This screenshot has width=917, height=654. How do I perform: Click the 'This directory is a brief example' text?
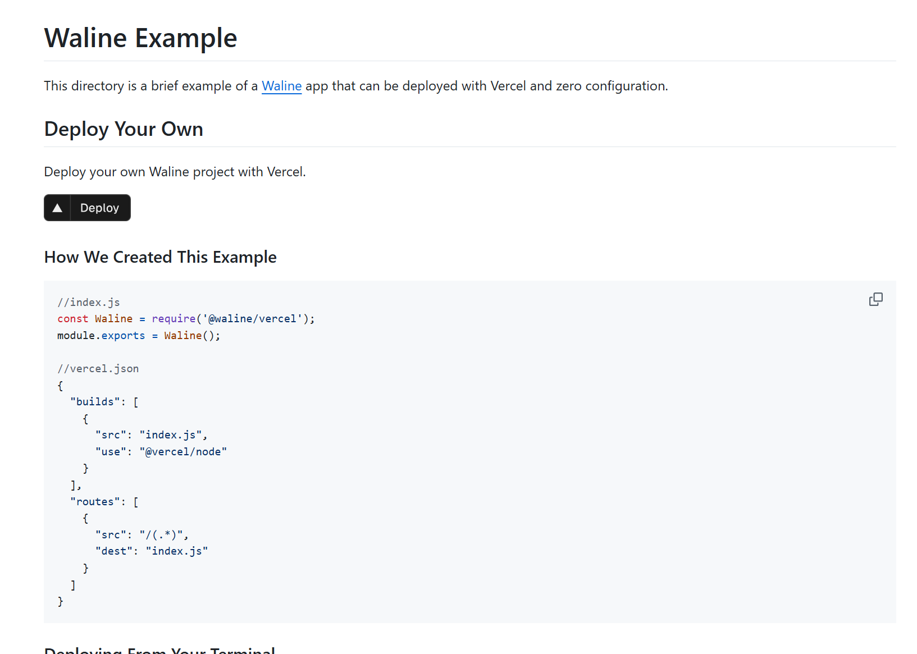(x=356, y=86)
